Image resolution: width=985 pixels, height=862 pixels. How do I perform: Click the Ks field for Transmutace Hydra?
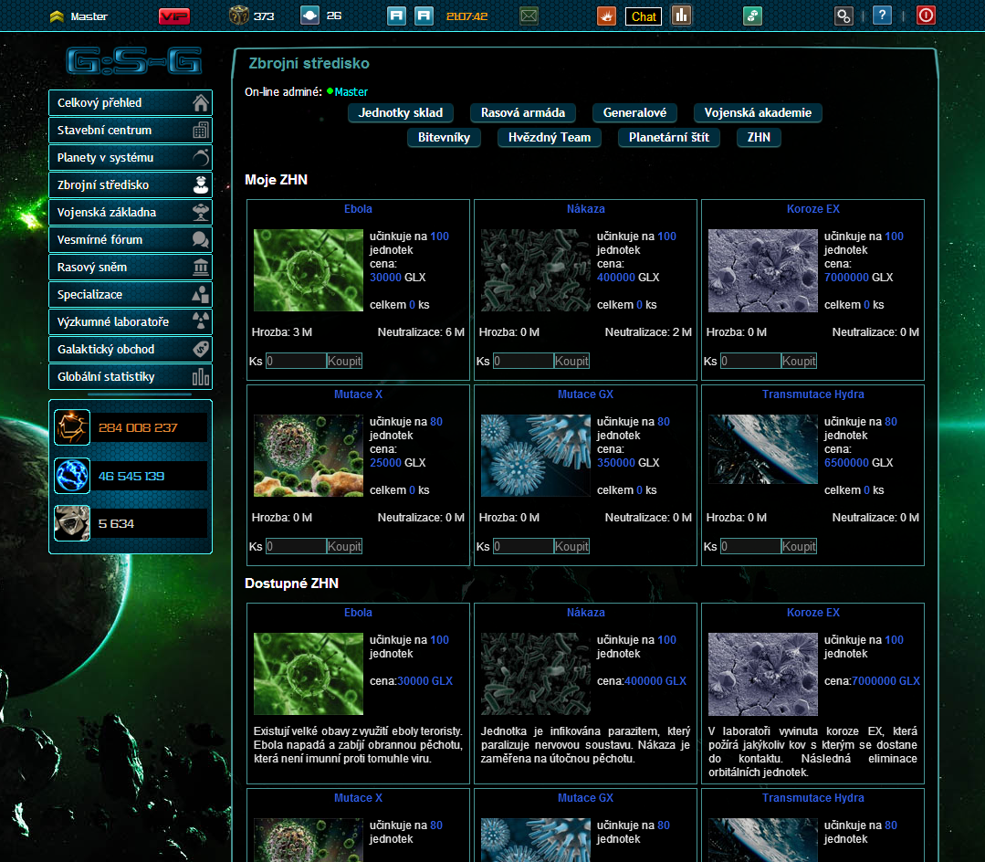(750, 546)
